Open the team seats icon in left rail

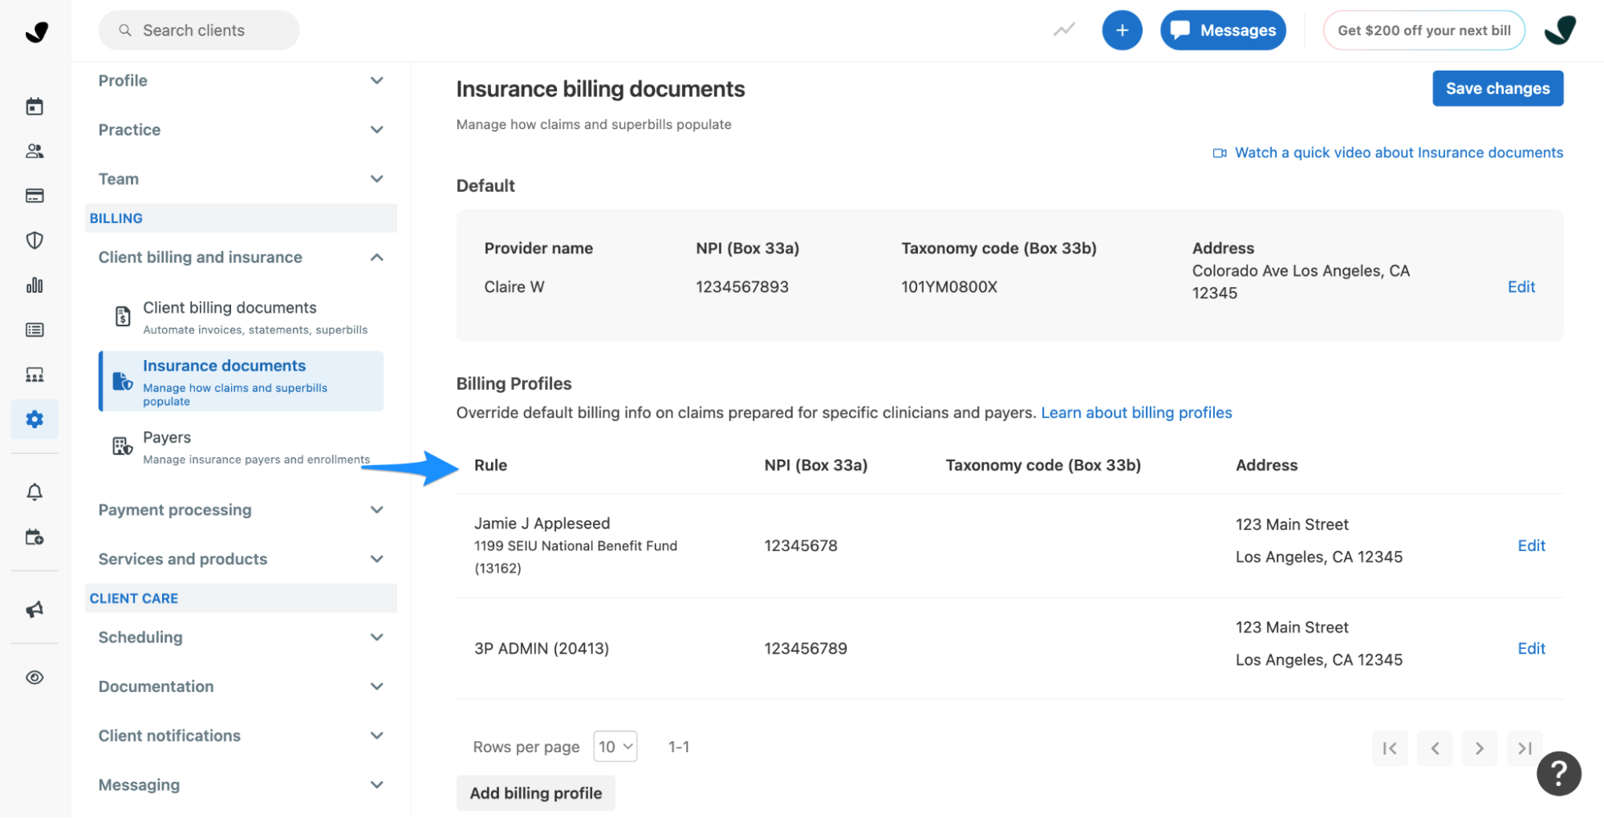point(35,375)
